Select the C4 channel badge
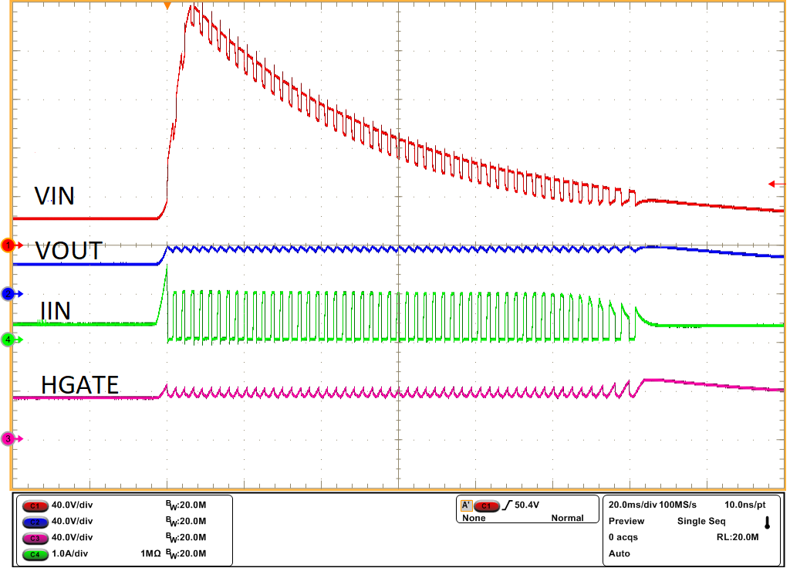Image resolution: width=790 pixels, height=568 pixels. [x=35, y=553]
